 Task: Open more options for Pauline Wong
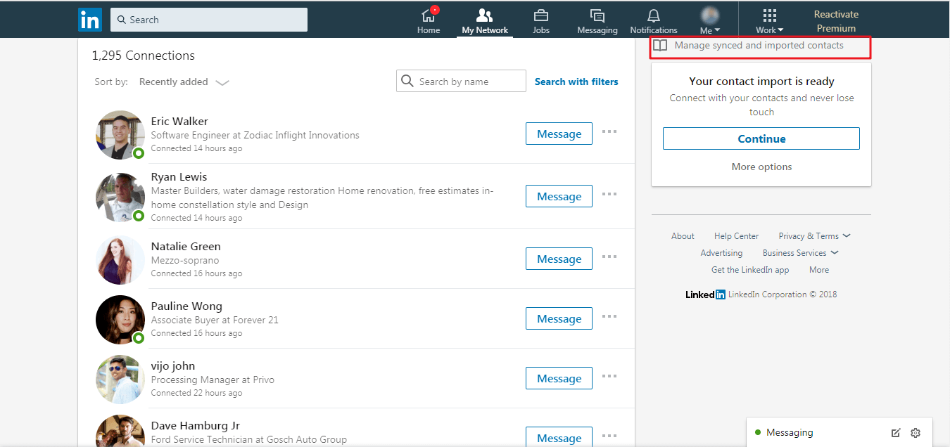[x=609, y=316]
